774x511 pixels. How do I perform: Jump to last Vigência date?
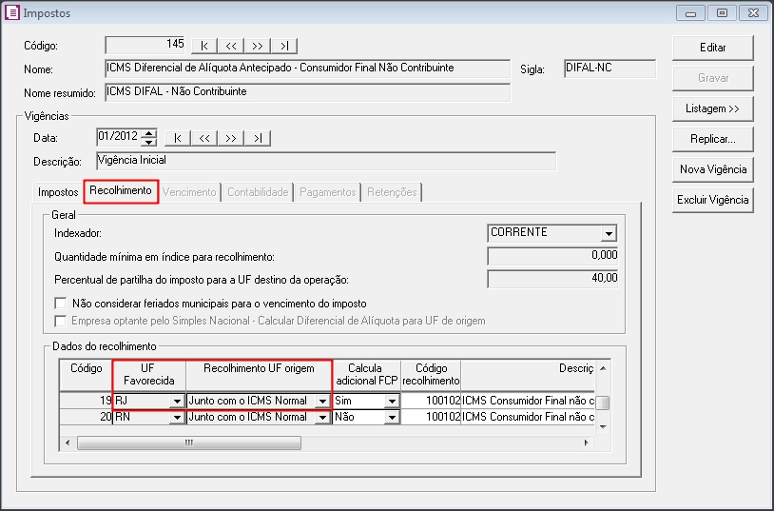258,138
